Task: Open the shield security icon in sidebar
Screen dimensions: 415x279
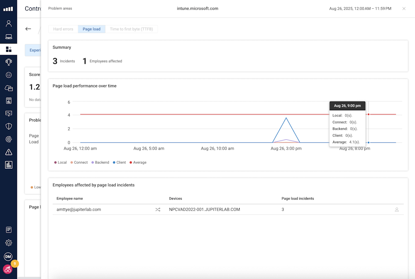Action: click(x=8, y=126)
